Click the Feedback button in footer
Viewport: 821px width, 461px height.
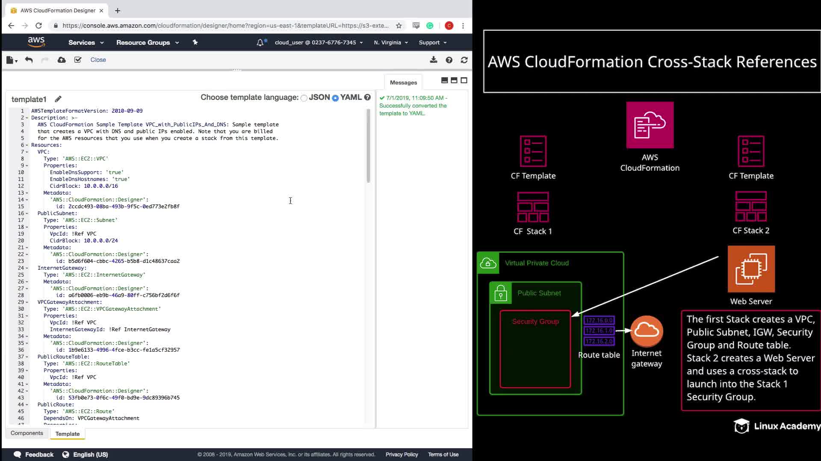click(x=34, y=455)
